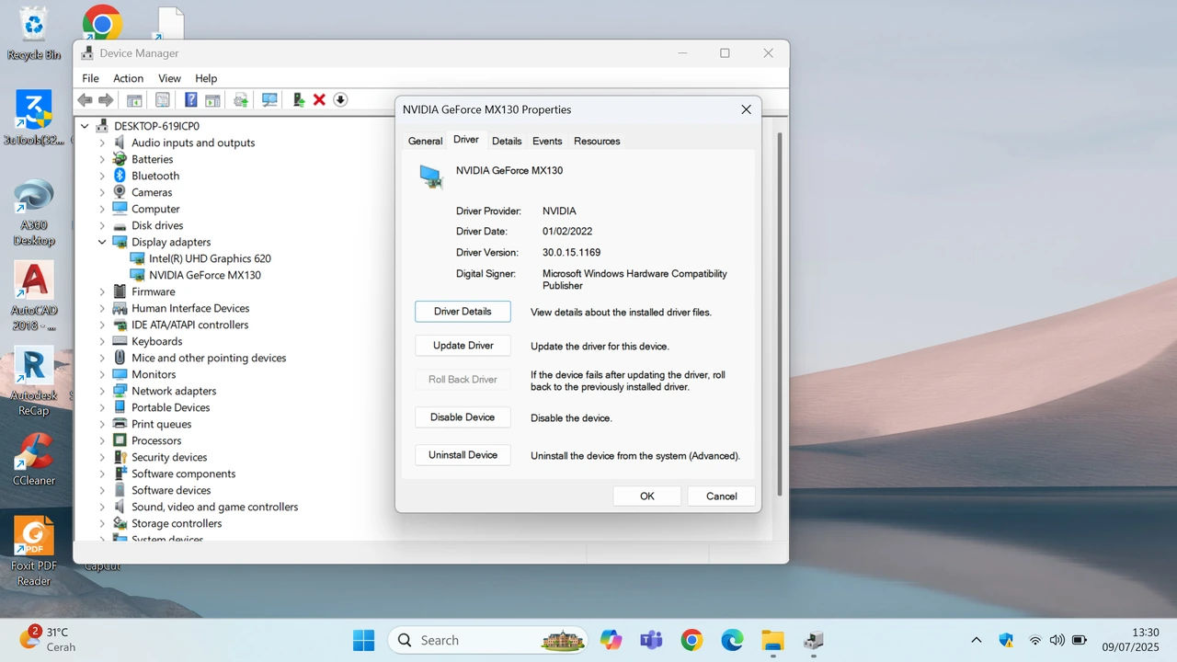The width and height of the screenshot is (1177, 662).
Task: Expand the Disk drives node
Action: (102, 225)
